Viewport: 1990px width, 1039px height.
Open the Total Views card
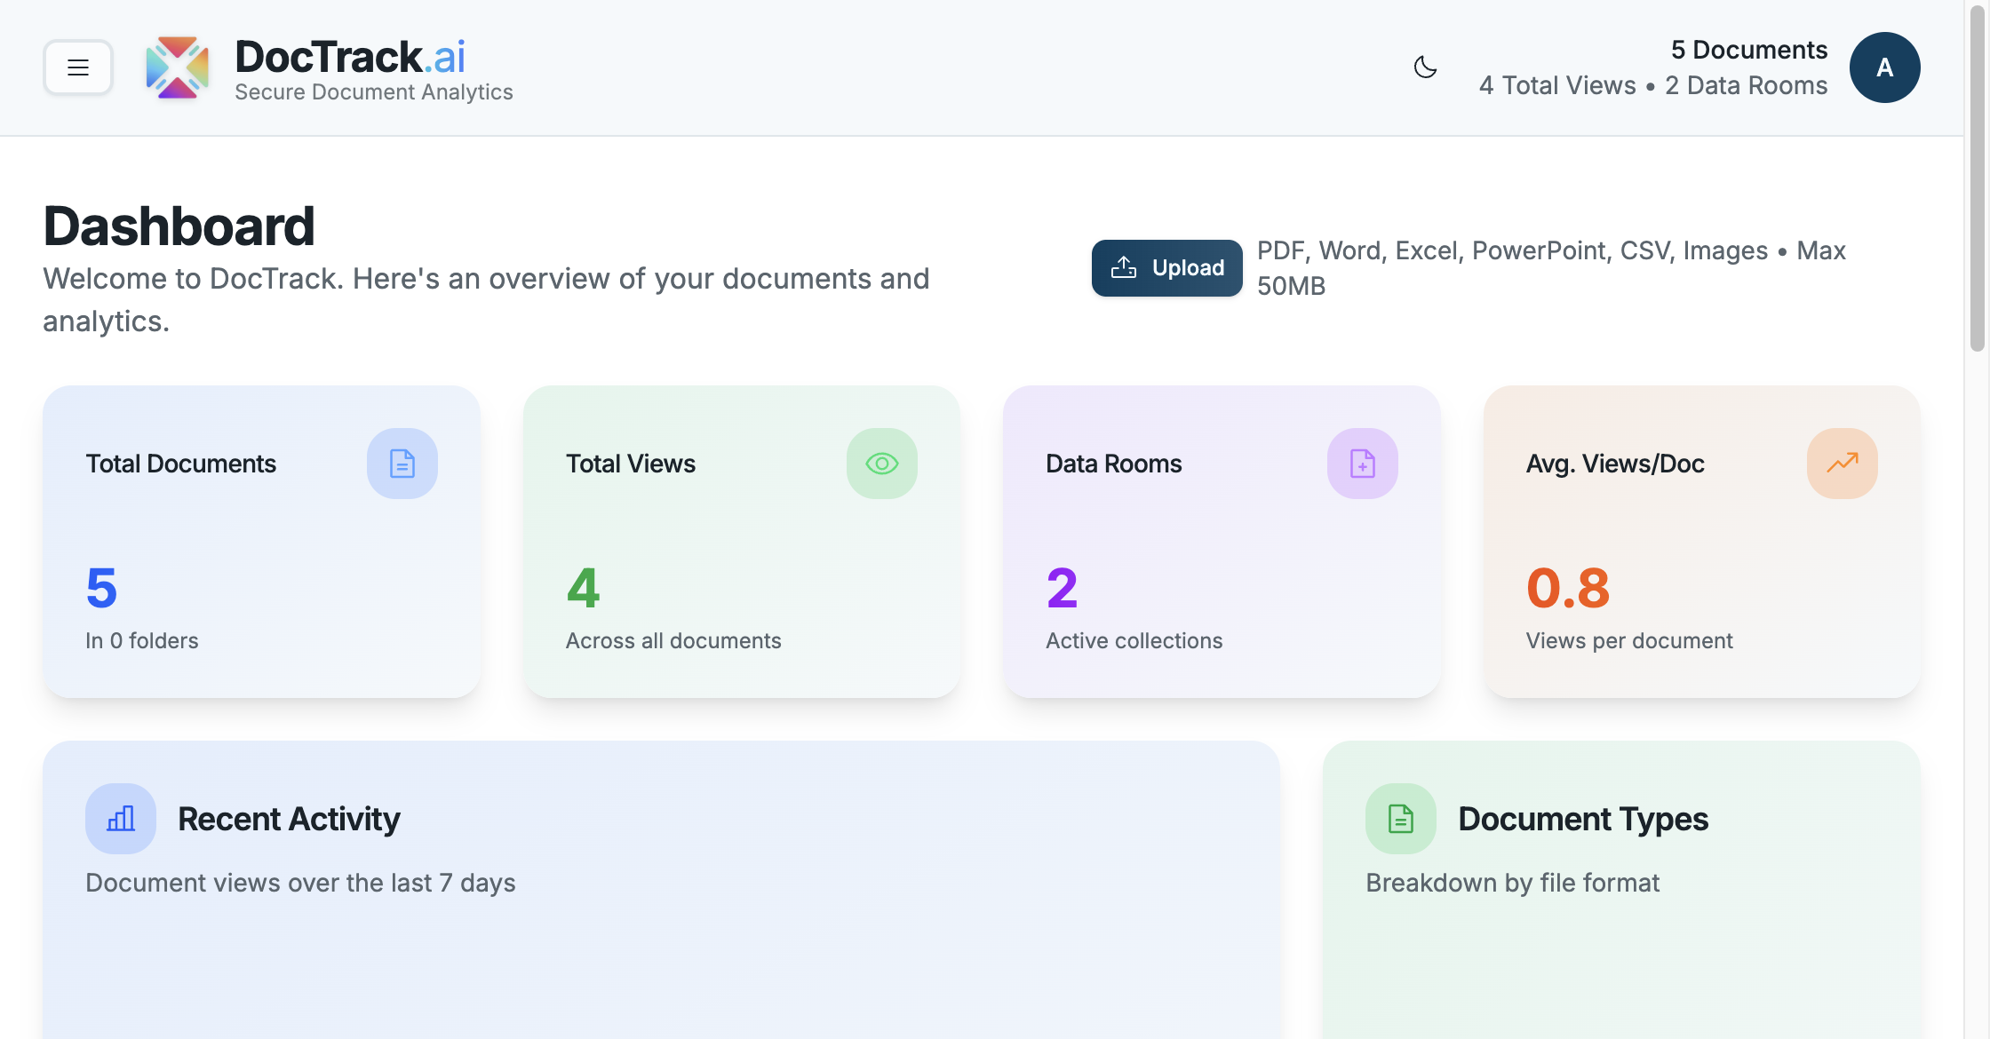742,542
